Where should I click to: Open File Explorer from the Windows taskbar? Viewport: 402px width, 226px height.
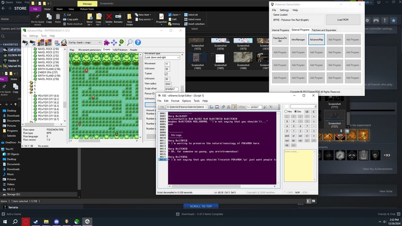[46, 222]
